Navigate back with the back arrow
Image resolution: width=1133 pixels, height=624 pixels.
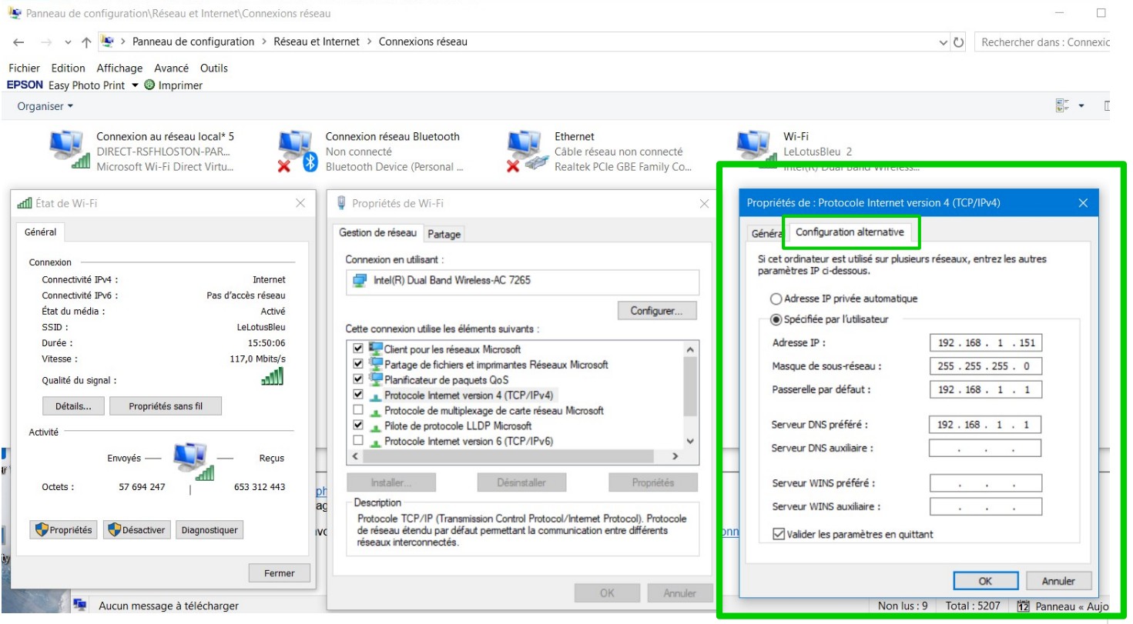19,42
